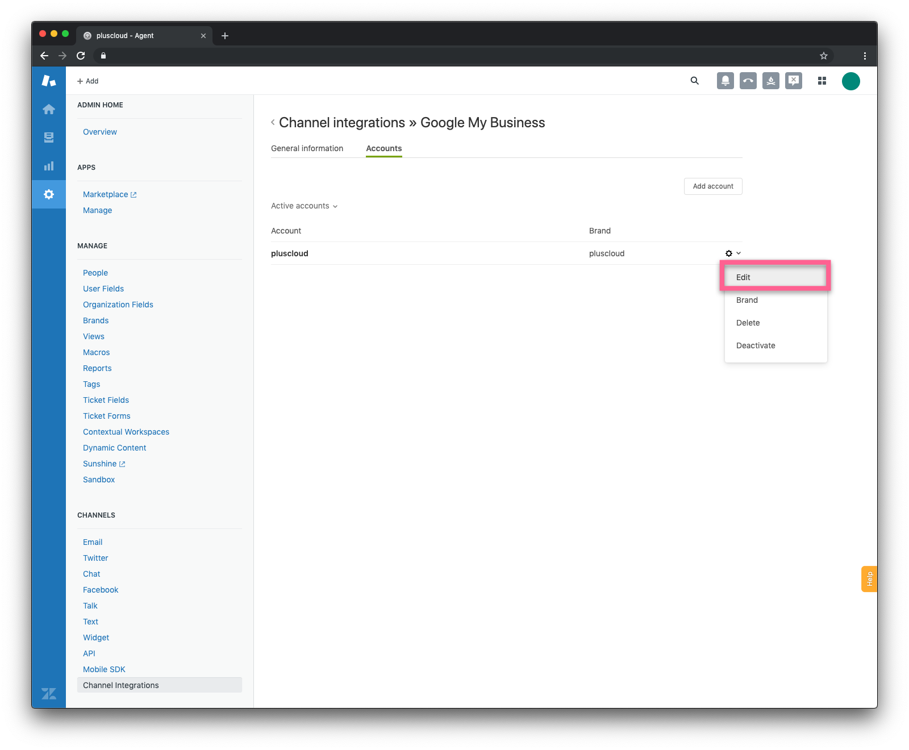Image resolution: width=909 pixels, height=750 pixels.
Task: Open the Contextual Workspaces link
Action: 126,432
